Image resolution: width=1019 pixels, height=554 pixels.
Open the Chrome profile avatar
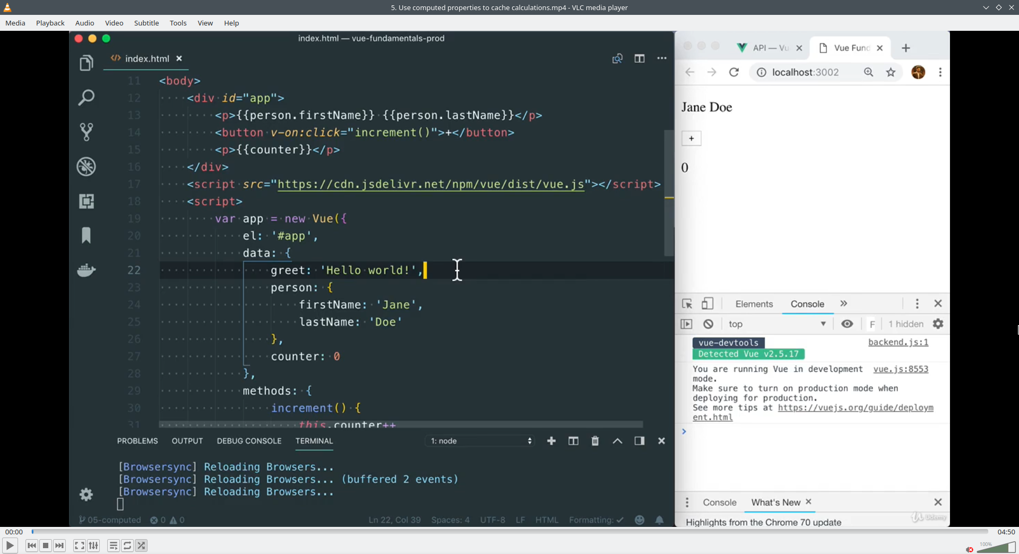point(918,72)
